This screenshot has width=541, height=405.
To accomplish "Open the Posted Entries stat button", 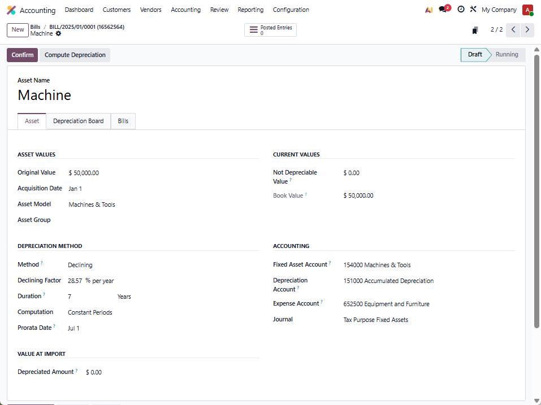I will (x=270, y=30).
